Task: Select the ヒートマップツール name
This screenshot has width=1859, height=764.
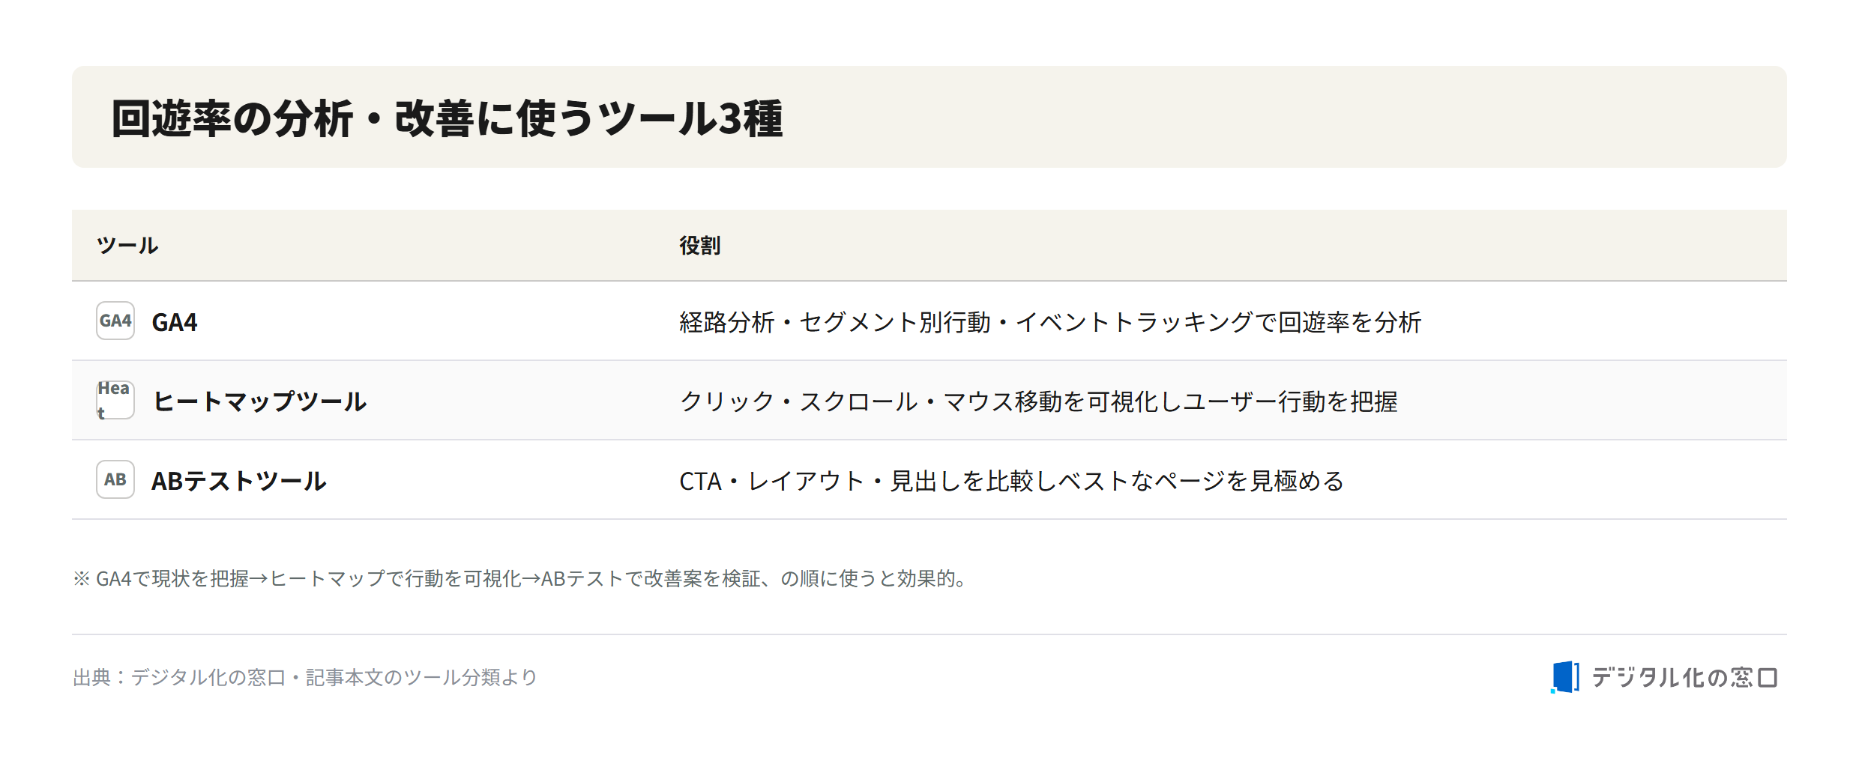Action: tap(259, 401)
